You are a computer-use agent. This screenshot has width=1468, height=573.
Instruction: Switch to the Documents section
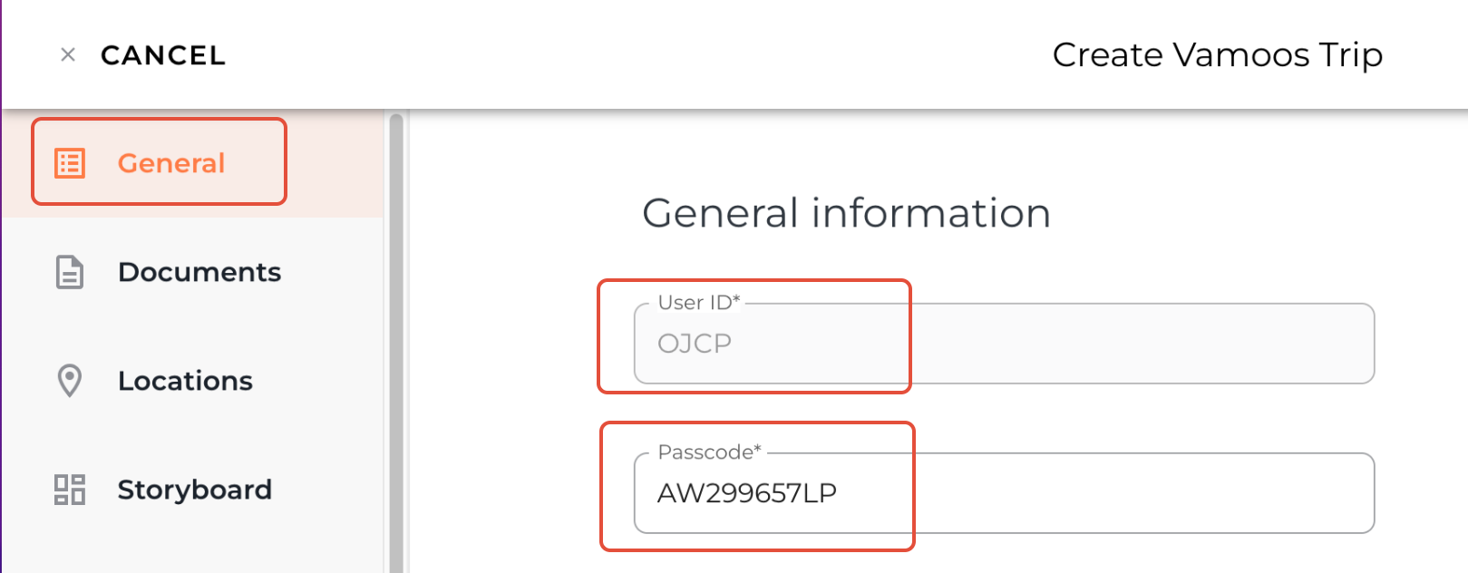point(199,272)
